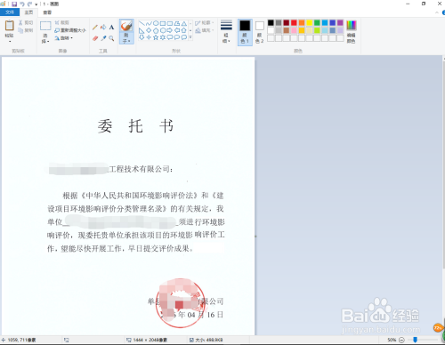Switch to the 主页 (Home) tab
The image size is (445, 345).
tap(28, 12)
